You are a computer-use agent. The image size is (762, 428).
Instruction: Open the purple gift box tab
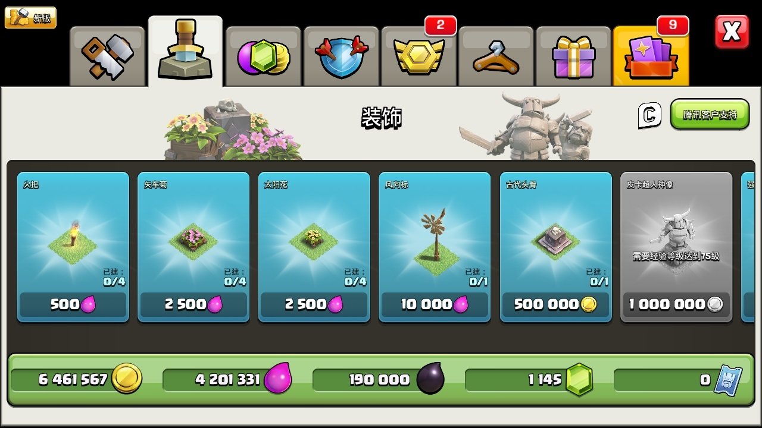[573, 56]
